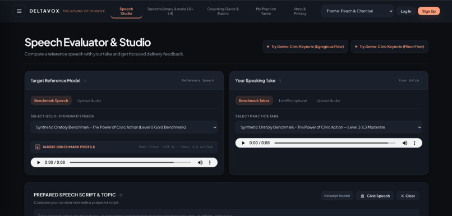
Task: Select Upload Audio under Target Reference Model
Action: [x=89, y=100]
